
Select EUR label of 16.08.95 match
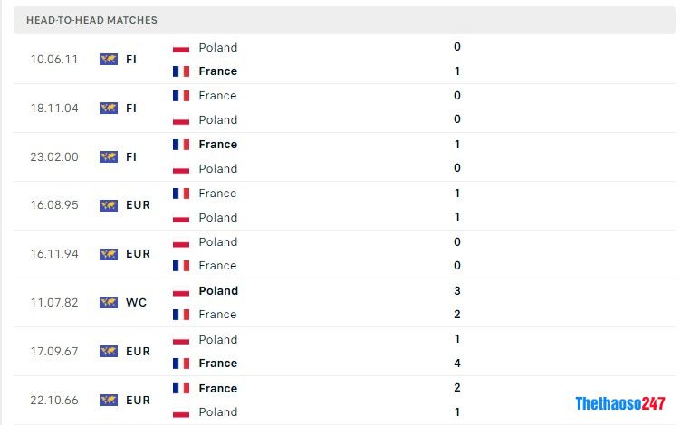[x=139, y=204]
